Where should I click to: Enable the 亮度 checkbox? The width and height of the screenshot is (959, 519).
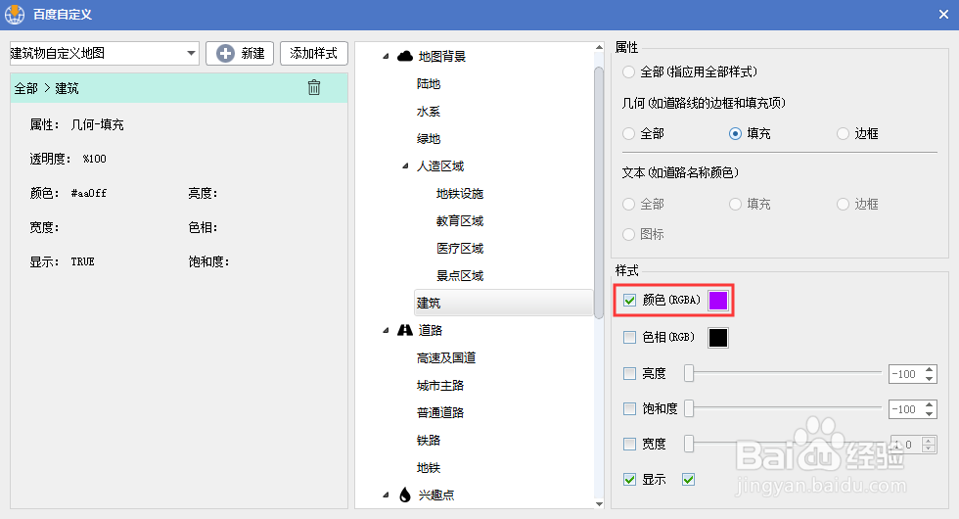[629, 373]
